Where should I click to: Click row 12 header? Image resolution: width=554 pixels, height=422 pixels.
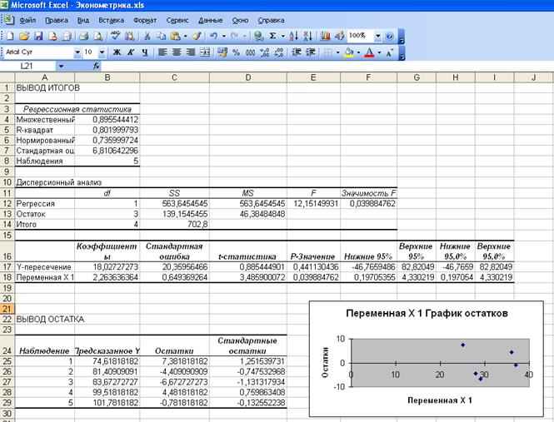coord(7,203)
